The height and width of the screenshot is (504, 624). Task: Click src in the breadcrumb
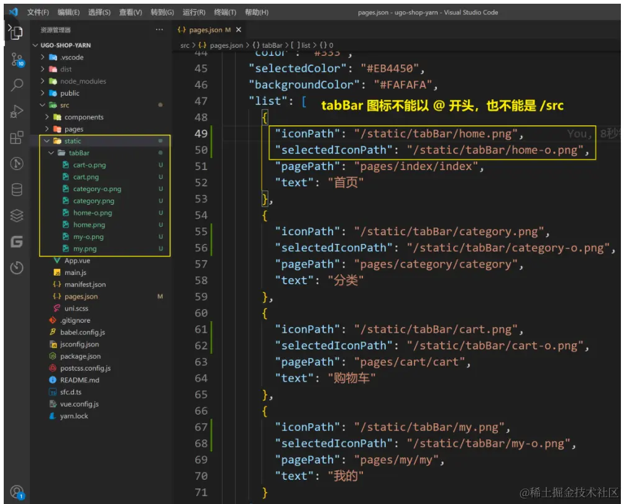[x=185, y=45]
